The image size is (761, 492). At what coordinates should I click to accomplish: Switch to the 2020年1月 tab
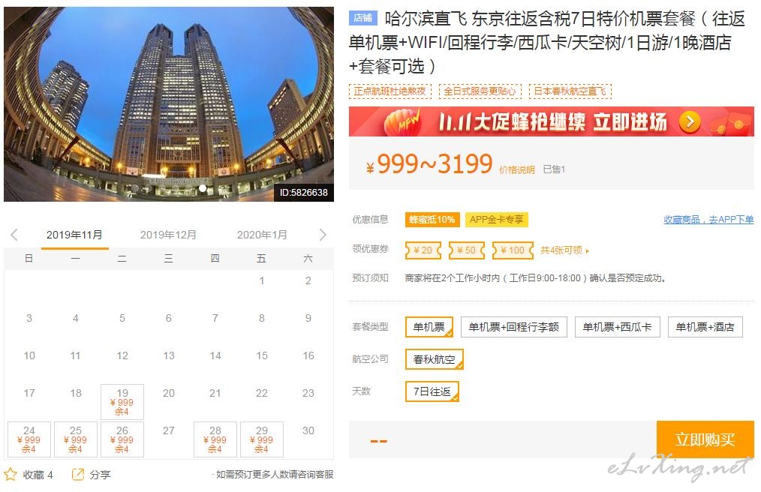(x=262, y=235)
